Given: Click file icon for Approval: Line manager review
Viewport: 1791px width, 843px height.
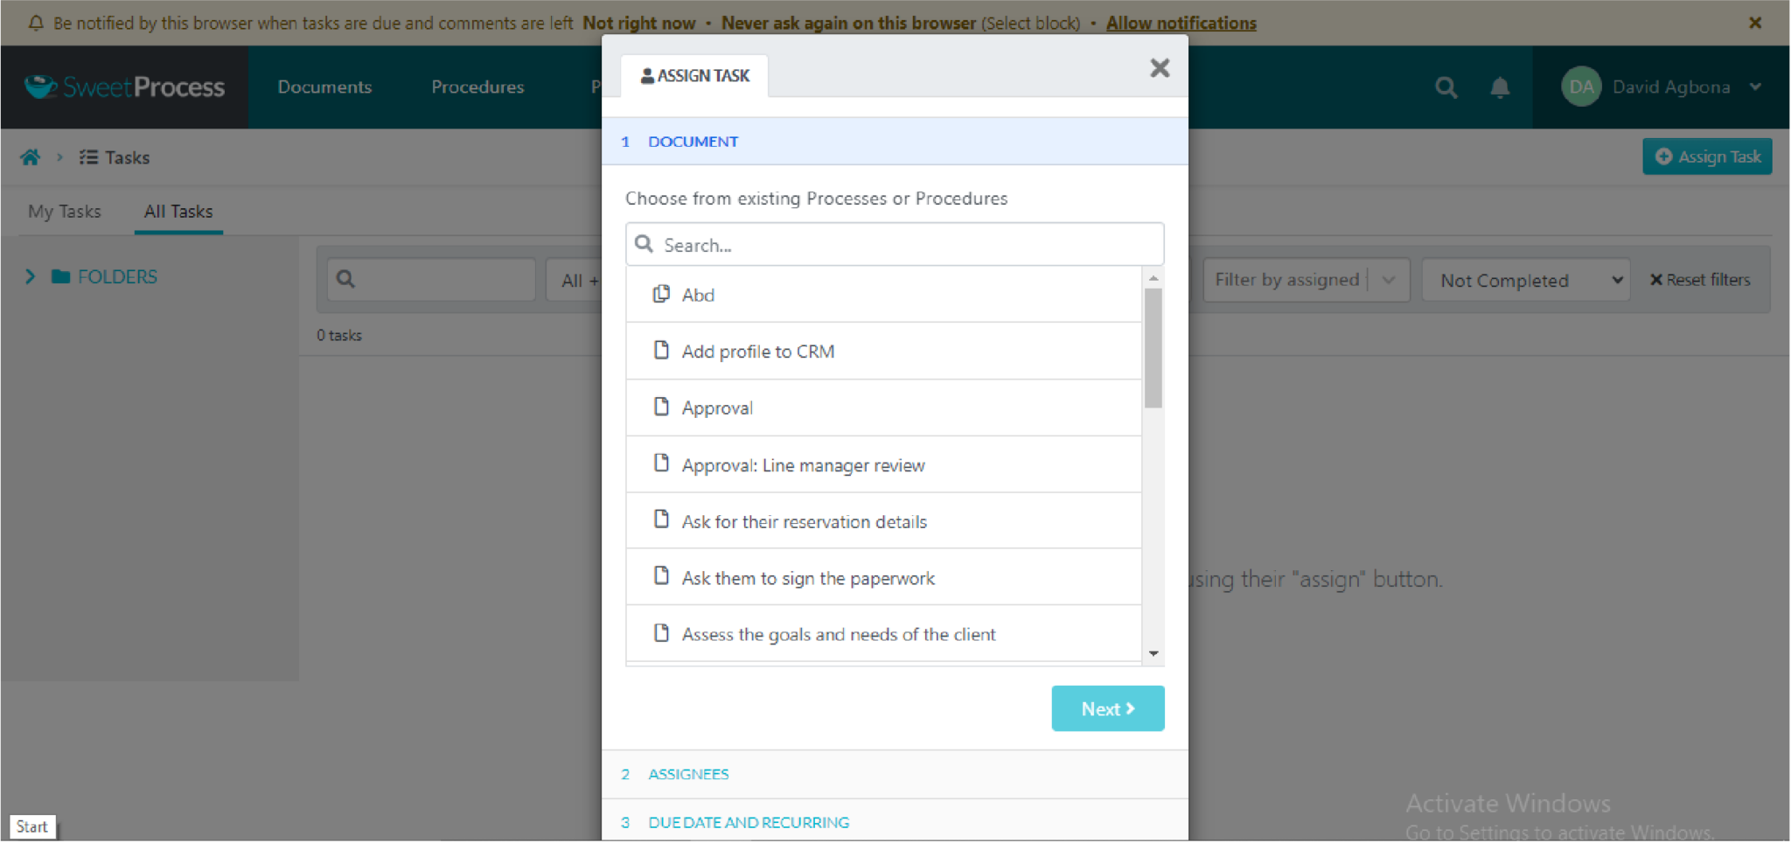Looking at the screenshot, I should point(661,463).
